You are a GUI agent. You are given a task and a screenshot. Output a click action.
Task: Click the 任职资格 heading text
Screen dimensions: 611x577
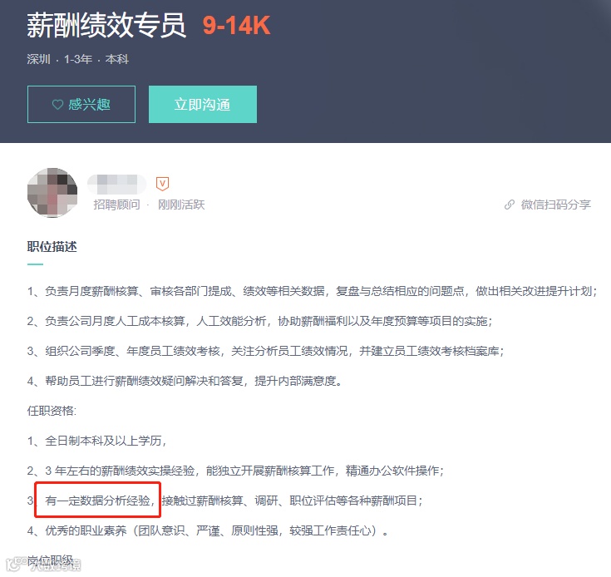click(x=52, y=411)
